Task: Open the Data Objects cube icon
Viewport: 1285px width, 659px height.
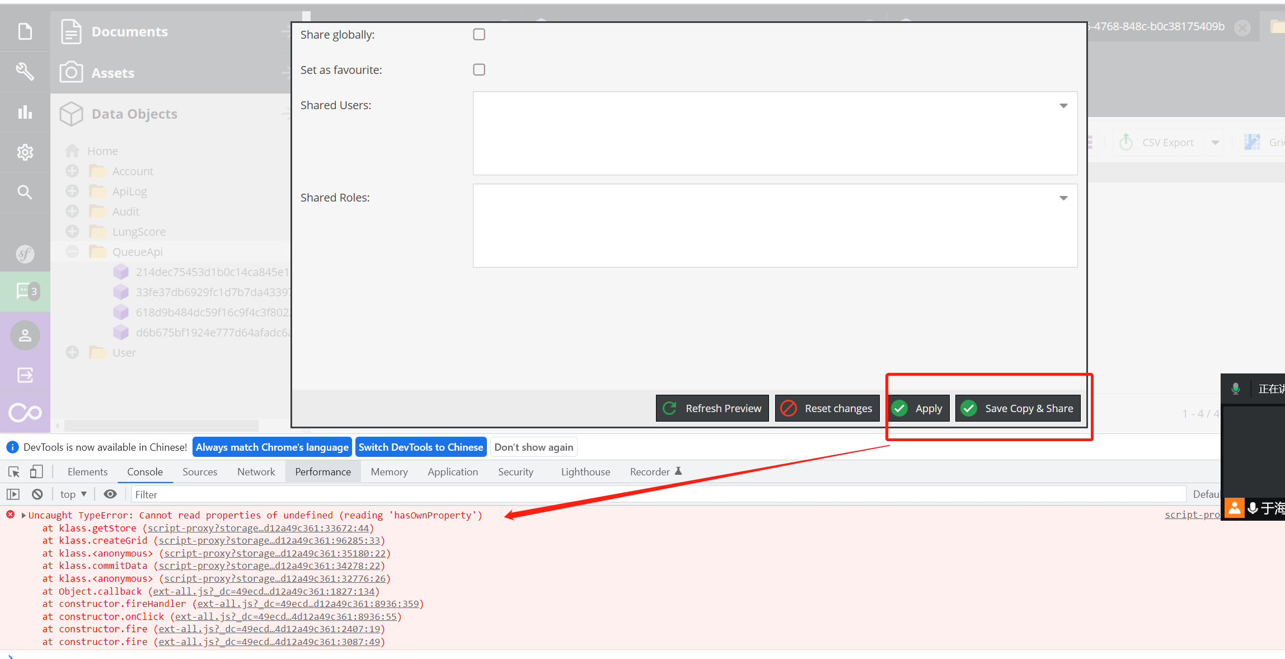Action: pyautogui.click(x=72, y=114)
